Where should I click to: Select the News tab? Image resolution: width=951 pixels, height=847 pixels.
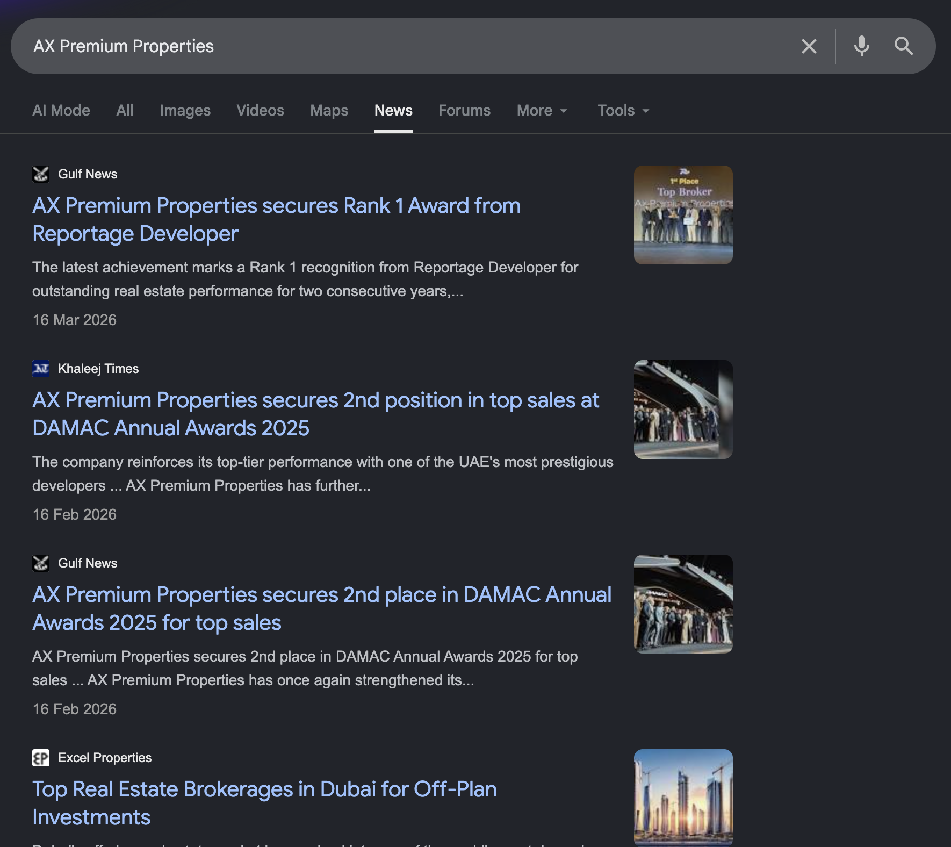[393, 110]
